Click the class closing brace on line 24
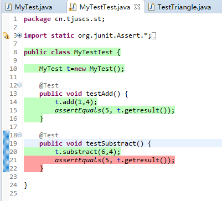The image size is (222, 201). coord(26,185)
